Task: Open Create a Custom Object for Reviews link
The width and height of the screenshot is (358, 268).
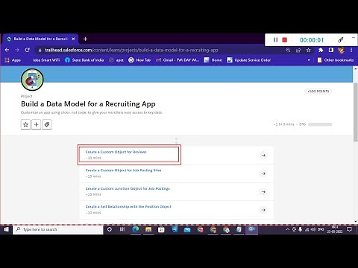Action: pos(116,152)
